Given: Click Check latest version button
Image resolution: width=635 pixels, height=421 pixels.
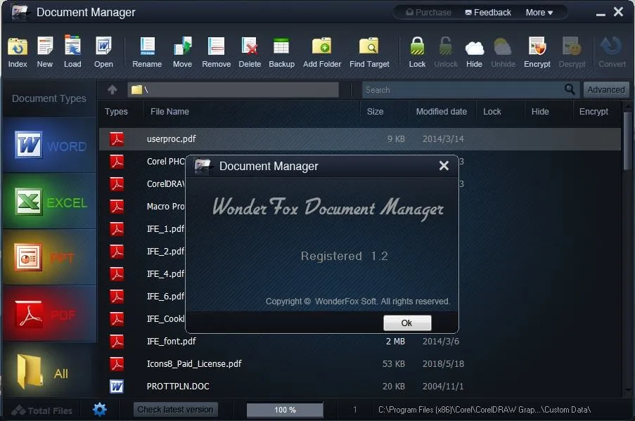Looking at the screenshot, I should [x=175, y=409].
